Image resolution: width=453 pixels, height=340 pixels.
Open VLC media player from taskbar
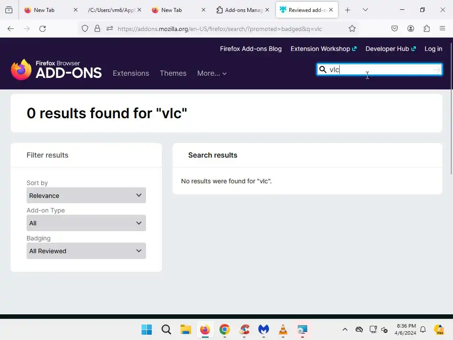pos(283,329)
